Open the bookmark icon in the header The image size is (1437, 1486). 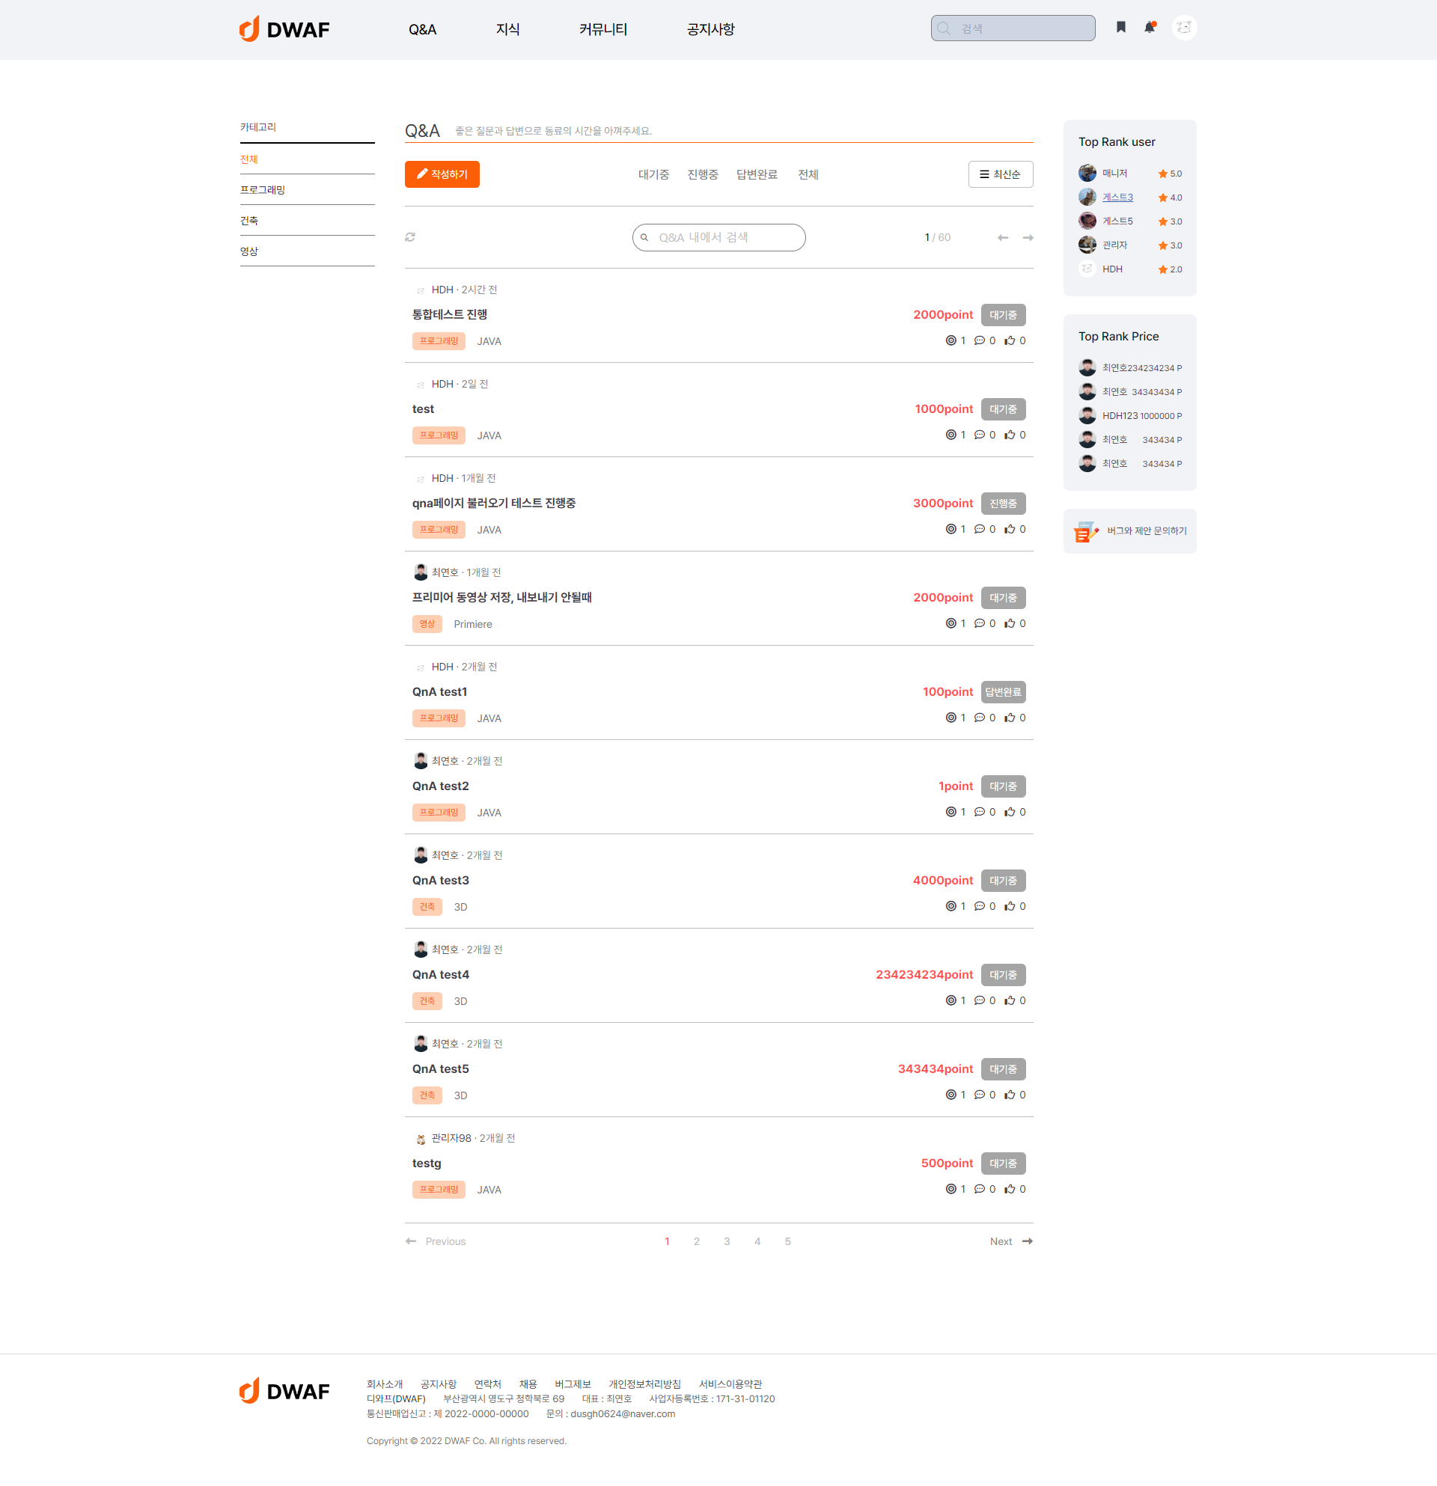click(1120, 27)
